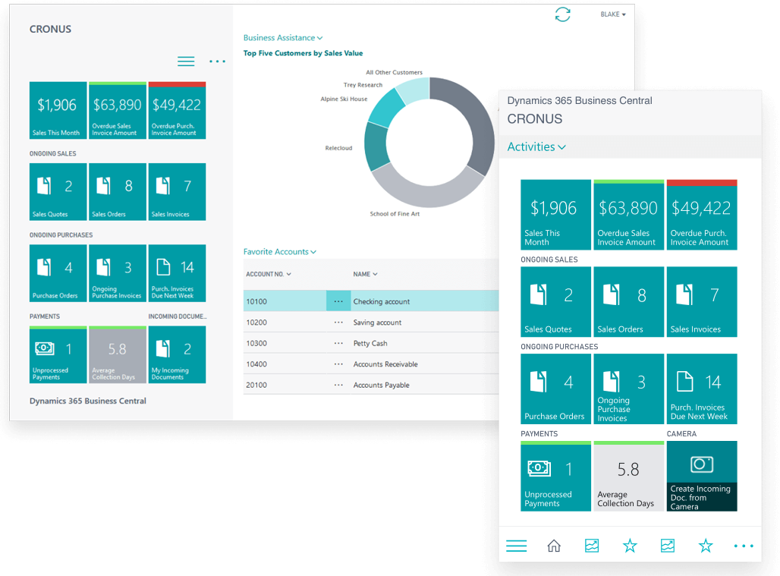Open the Sales Invoices tile in phone window
This screenshot has height=576, width=780.
click(x=702, y=302)
